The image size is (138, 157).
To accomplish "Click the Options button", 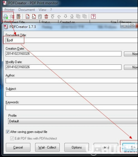I will [77, 147].
